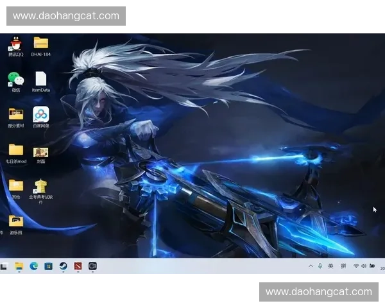Select the DHAI-184 folder on desktop
Viewport: 385px width, 308px height.
pos(41,47)
